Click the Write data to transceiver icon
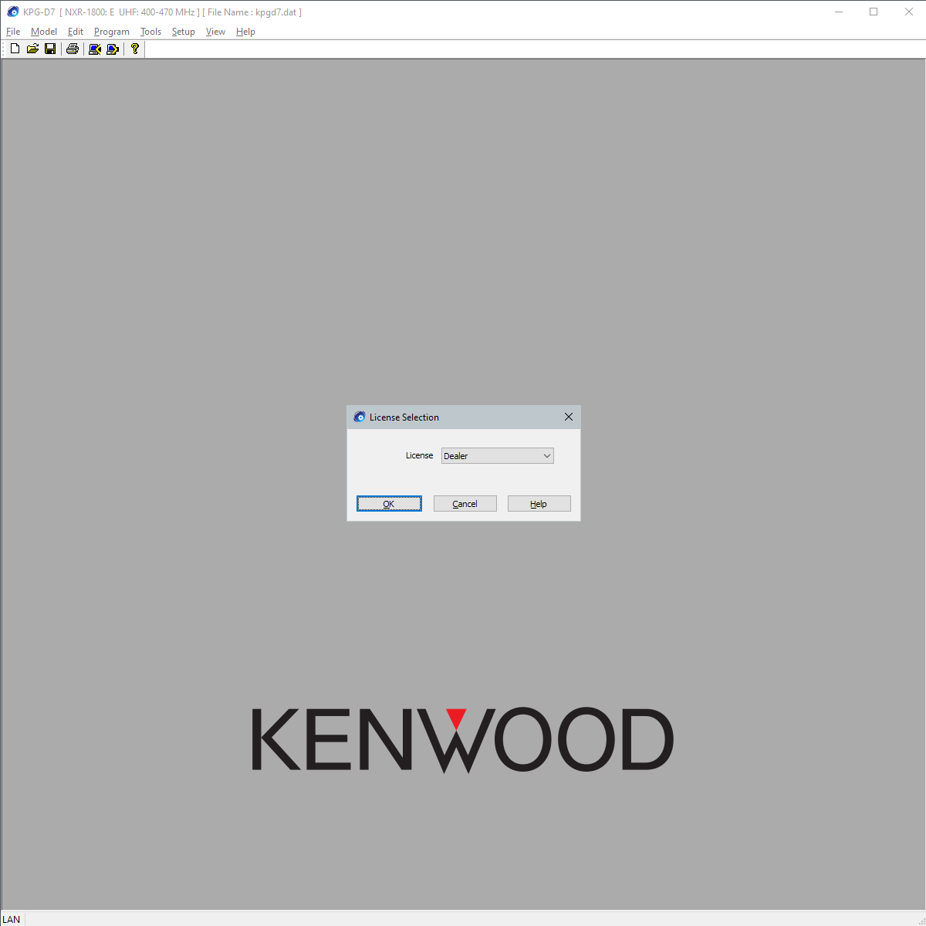Viewport: 926px width, 926px height. pos(113,49)
